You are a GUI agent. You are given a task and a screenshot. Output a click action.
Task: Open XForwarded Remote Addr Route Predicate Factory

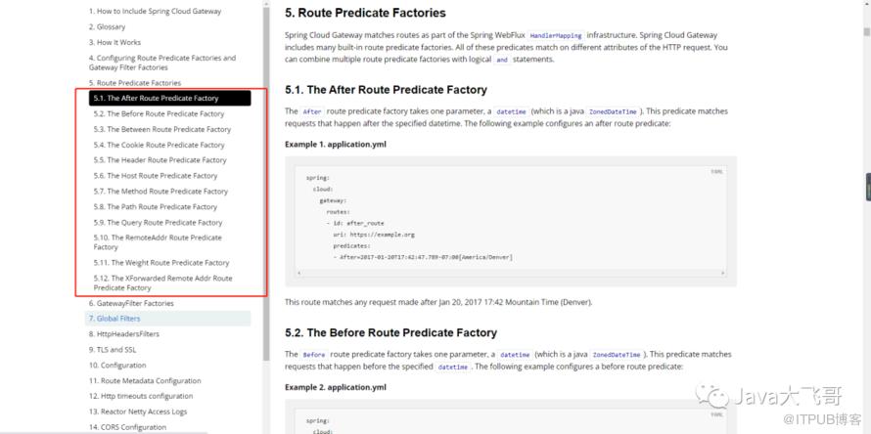(162, 282)
